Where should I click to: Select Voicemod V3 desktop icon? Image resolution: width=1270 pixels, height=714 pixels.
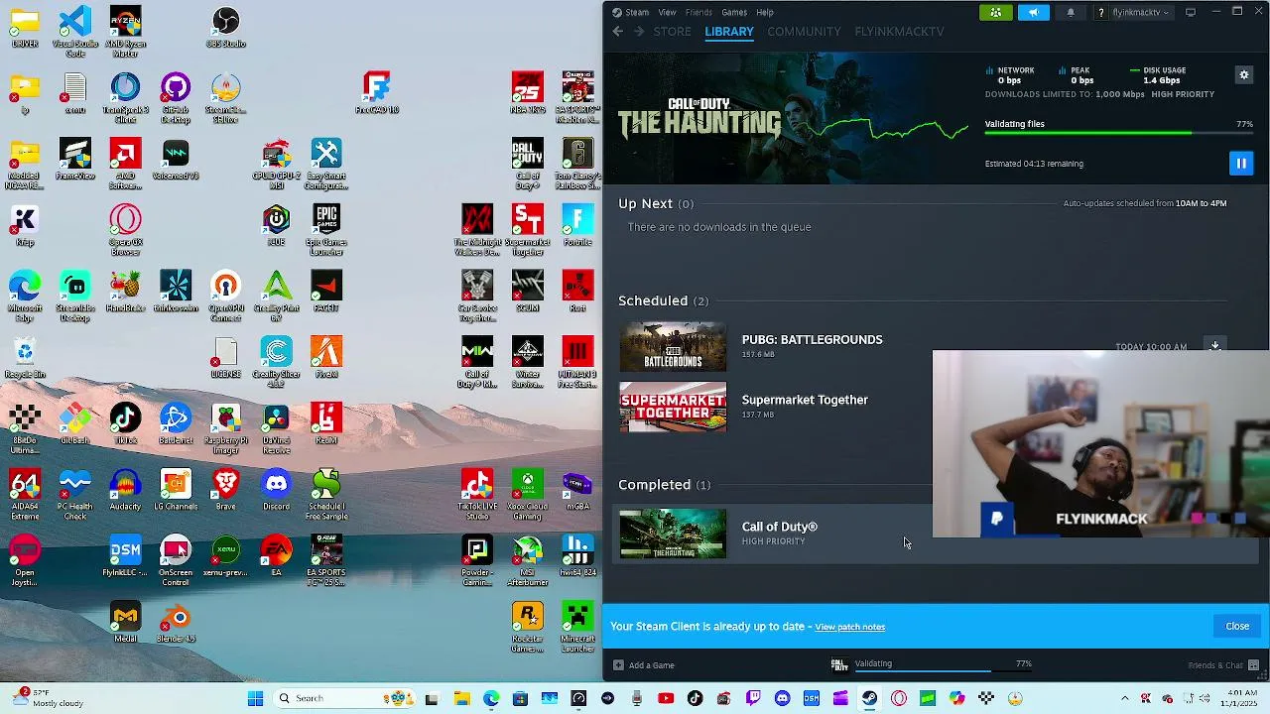[176, 161]
